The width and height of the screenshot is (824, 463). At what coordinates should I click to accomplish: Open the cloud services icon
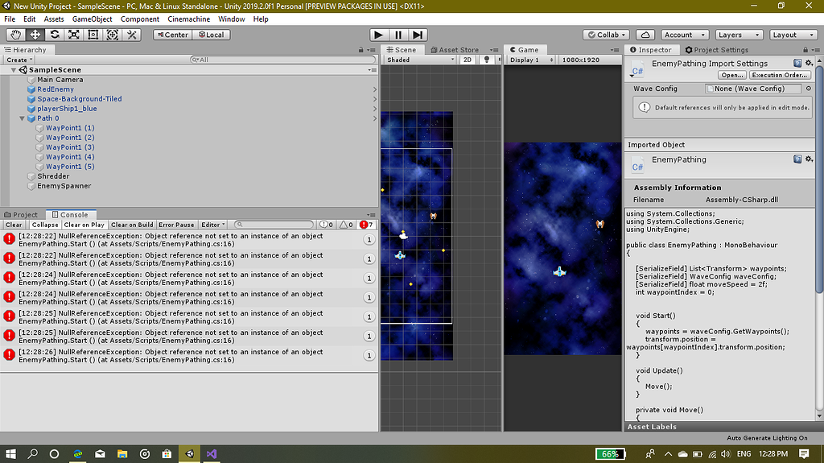(645, 35)
